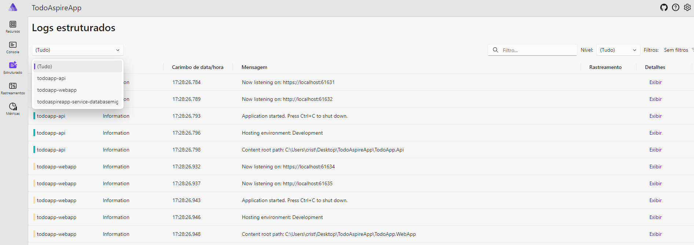Screen dimensions: 694x245
Task: Select the (Tudo) option in the list
Action: pos(45,66)
